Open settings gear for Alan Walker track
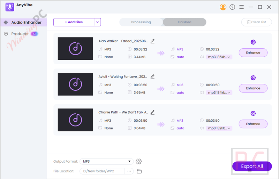Viewport: 279px width, 179px height. pos(253,42)
